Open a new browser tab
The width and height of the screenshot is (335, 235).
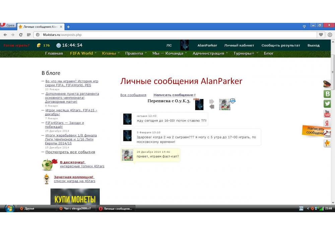click(x=68, y=27)
